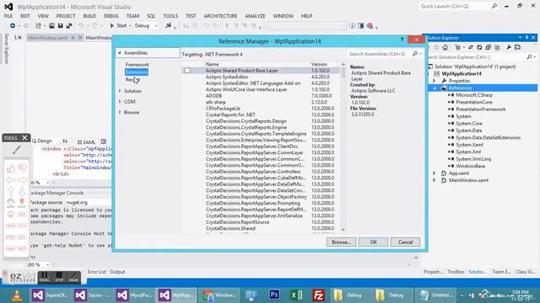Click the ezvid pen drawing tool
The image size is (540, 303).
pos(16,150)
